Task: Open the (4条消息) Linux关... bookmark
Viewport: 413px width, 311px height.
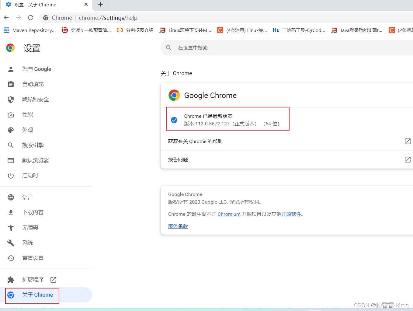Action: point(242,30)
